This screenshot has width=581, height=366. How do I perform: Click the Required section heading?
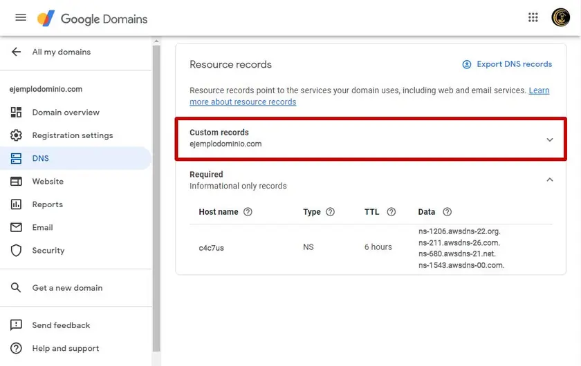(x=206, y=174)
